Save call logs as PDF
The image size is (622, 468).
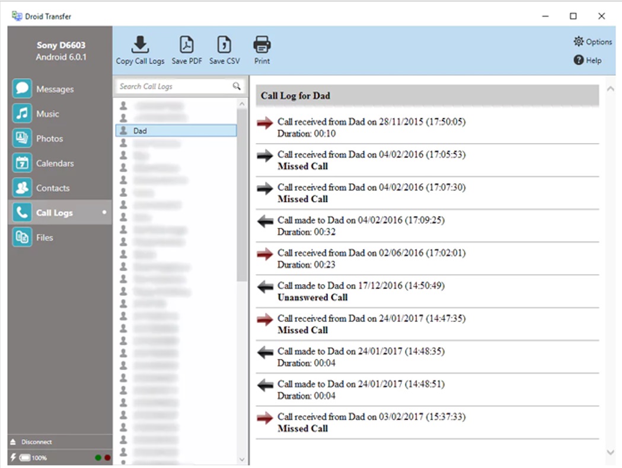click(x=186, y=50)
